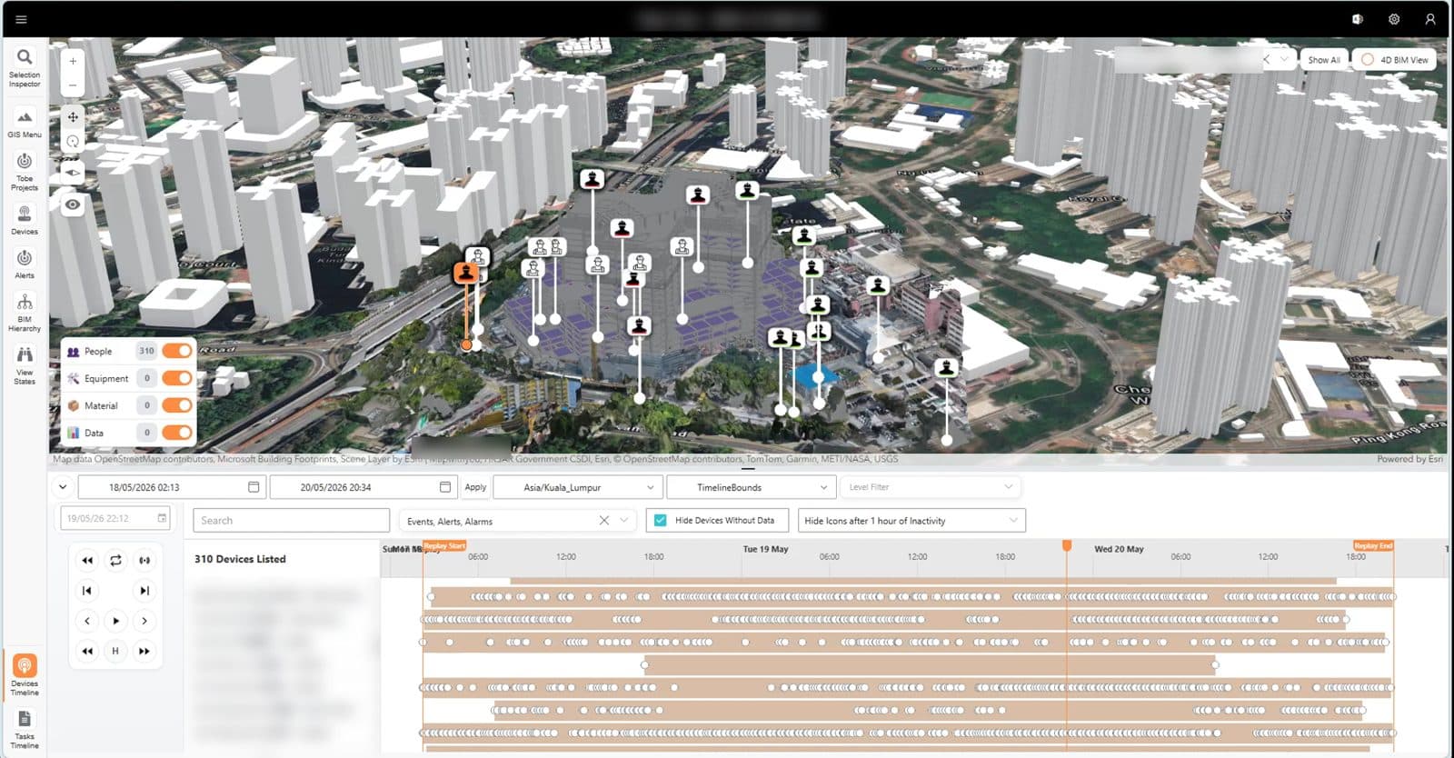Image resolution: width=1454 pixels, height=758 pixels.
Task: Open the user profile menu
Action: tap(1430, 19)
